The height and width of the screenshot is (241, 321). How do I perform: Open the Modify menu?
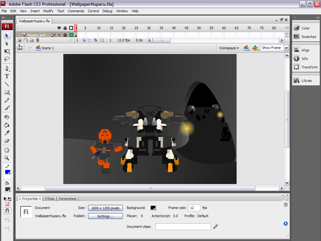tap(48, 11)
